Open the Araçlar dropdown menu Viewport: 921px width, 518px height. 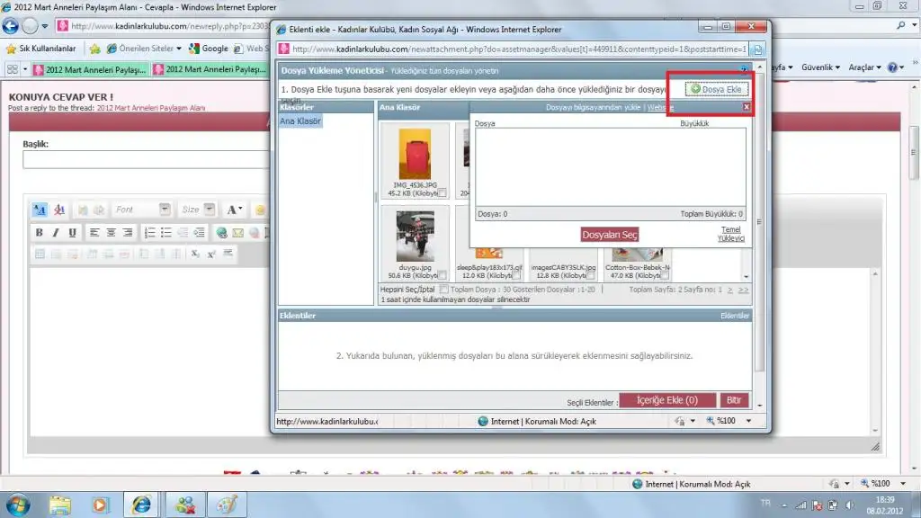click(865, 67)
